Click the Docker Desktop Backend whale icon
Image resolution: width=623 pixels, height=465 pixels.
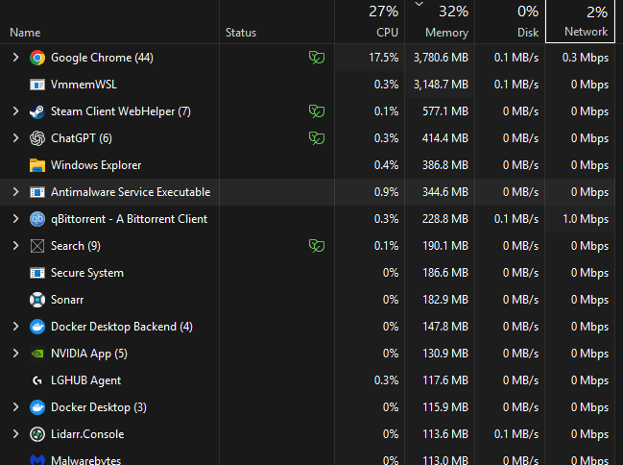[37, 327]
